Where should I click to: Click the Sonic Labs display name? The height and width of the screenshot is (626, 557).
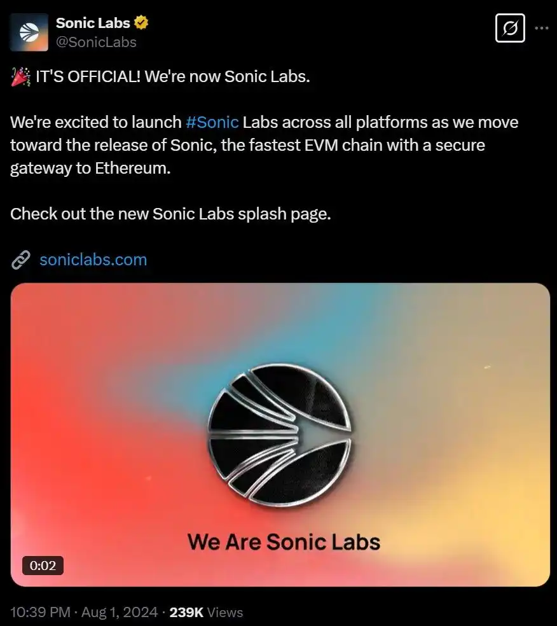point(94,22)
